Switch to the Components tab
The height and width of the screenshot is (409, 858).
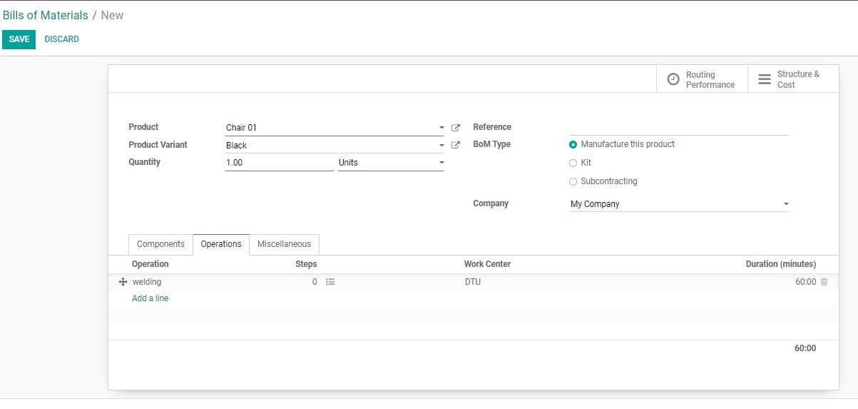pos(160,244)
